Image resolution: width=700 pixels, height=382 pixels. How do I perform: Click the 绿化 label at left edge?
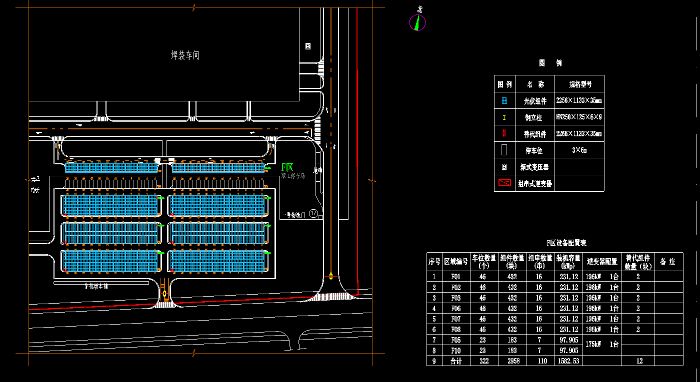pyautogui.click(x=36, y=184)
